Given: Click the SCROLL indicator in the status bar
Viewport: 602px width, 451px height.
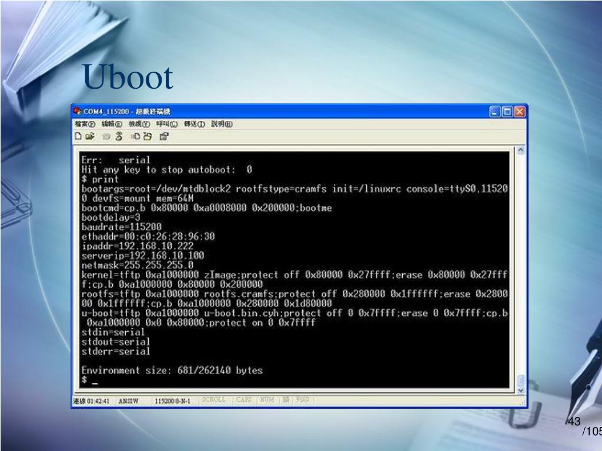Looking at the screenshot, I should coord(214,399).
